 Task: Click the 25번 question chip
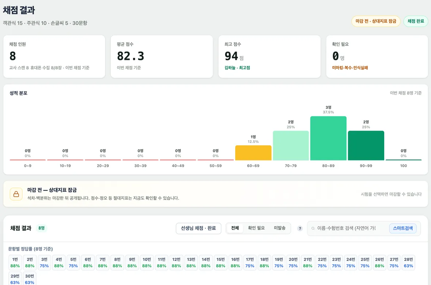(x=365, y=262)
